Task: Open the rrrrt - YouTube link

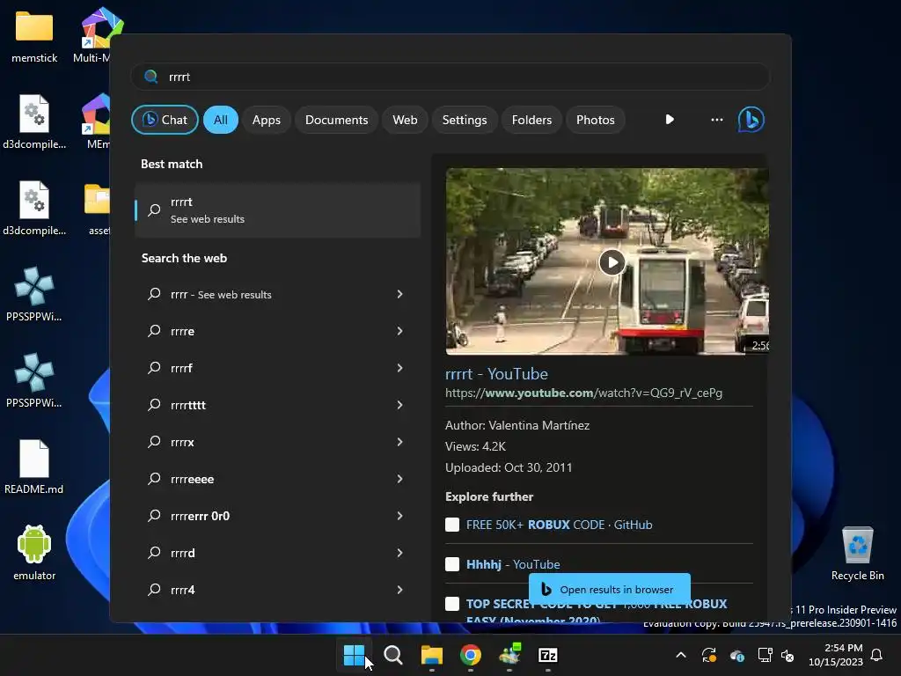Action: click(496, 373)
